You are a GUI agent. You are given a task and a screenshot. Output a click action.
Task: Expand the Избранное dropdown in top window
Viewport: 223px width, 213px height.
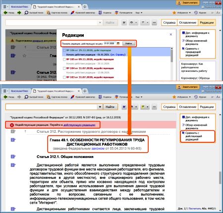[x=181, y=13]
